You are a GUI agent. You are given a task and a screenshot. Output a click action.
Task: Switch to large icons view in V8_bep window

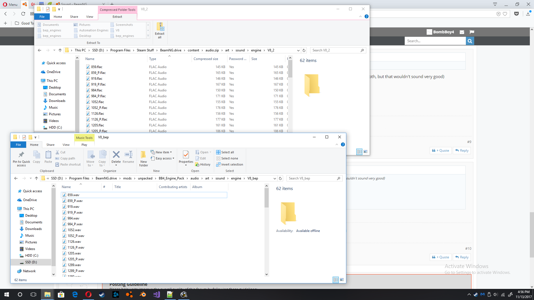click(342, 280)
